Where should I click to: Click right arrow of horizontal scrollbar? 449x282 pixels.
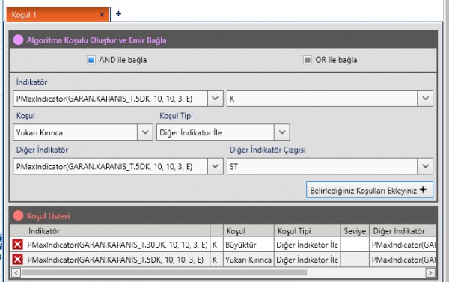[430, 272]
